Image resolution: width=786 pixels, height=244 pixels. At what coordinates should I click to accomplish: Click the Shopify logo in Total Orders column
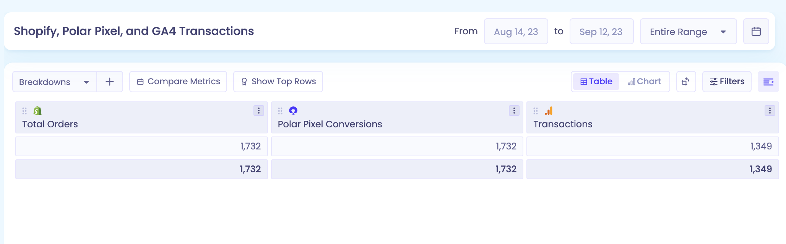37,111
